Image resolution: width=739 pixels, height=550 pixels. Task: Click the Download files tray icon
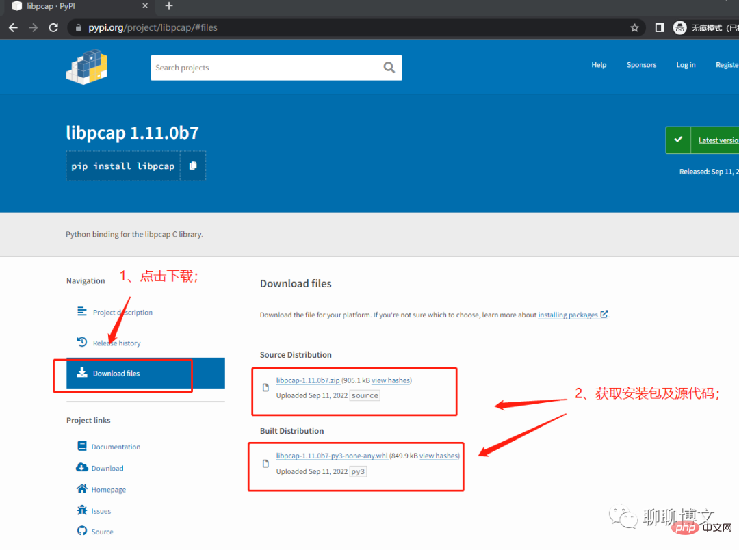click(x=82, y=373)
